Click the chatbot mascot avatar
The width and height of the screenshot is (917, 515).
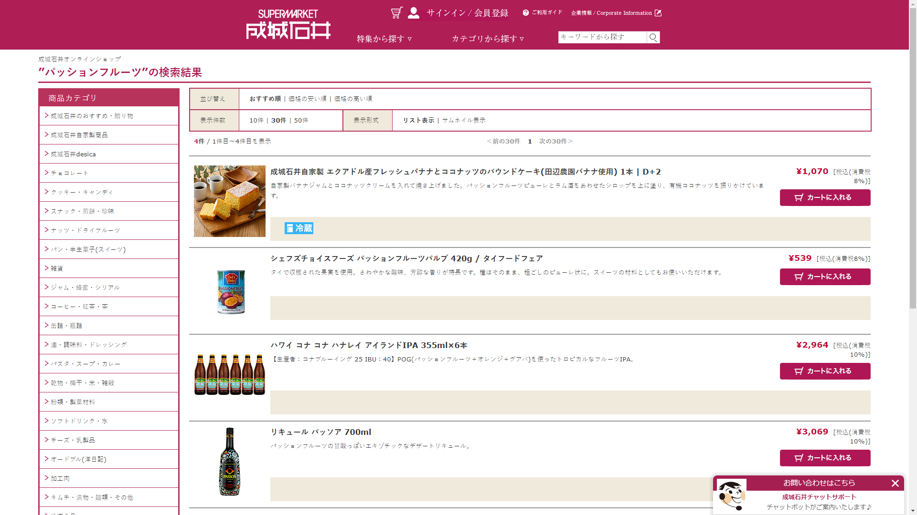731,495
